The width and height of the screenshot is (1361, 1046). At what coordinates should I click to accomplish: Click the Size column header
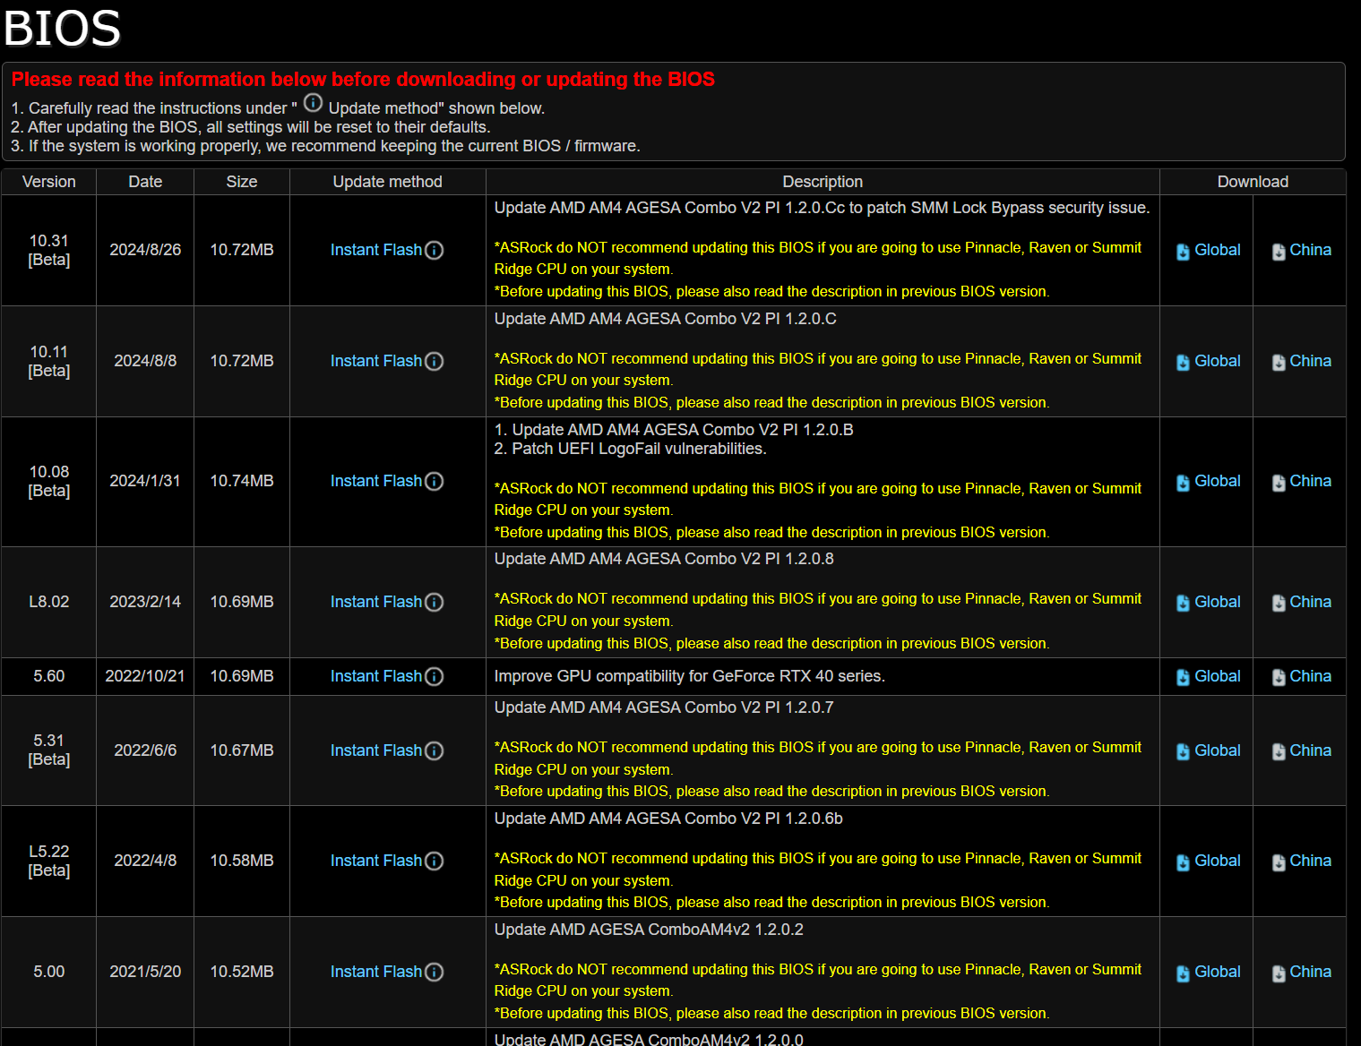pos(242,182)
